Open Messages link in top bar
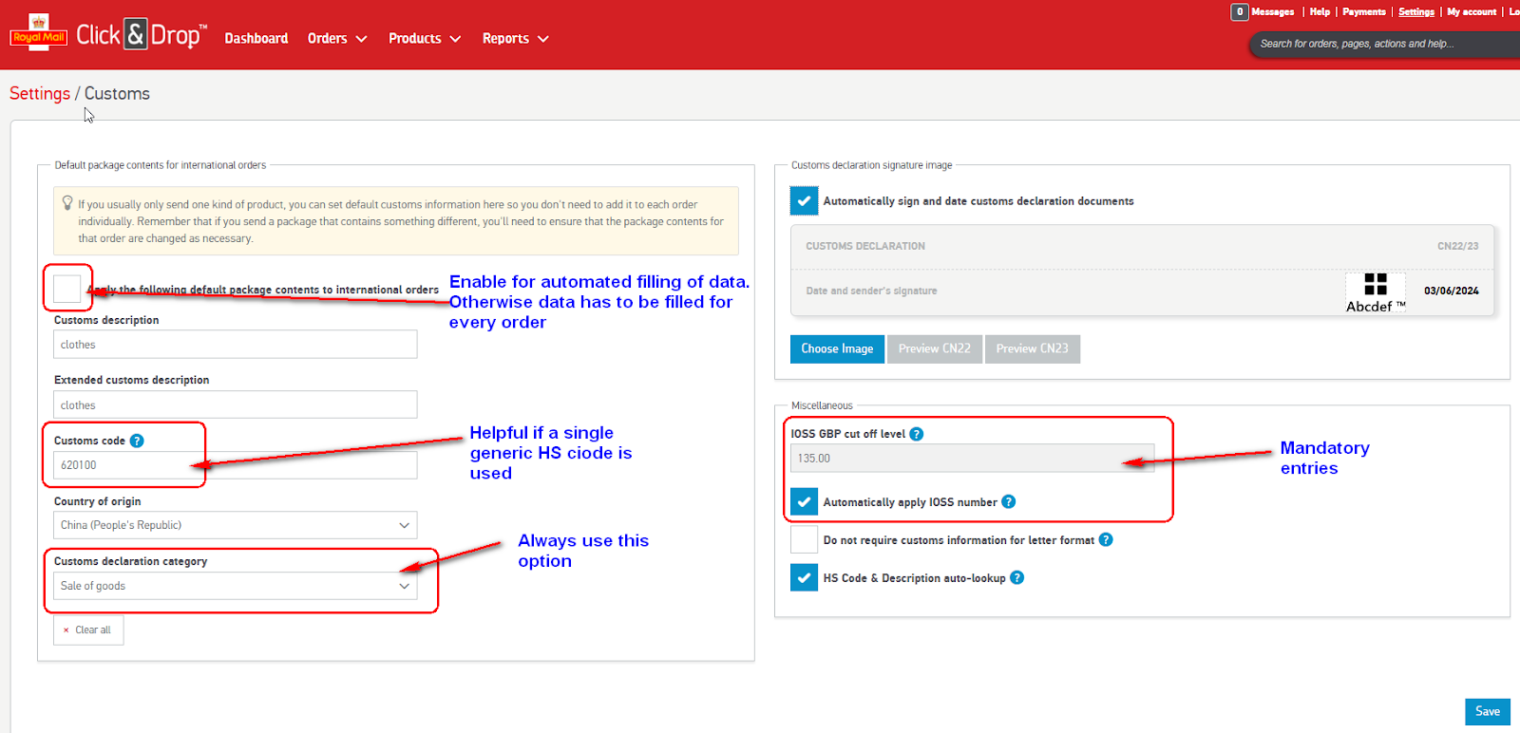The height and width of the screenshot is (733, 1520). tap(1273, 11)
